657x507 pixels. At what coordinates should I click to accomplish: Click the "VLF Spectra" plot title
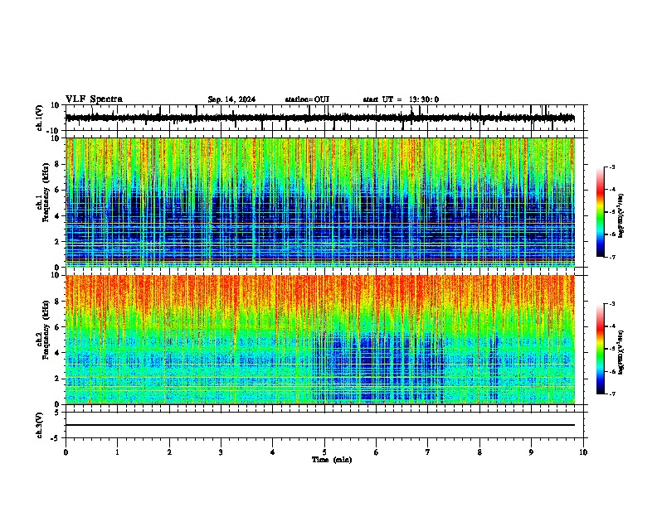point(94,99)
